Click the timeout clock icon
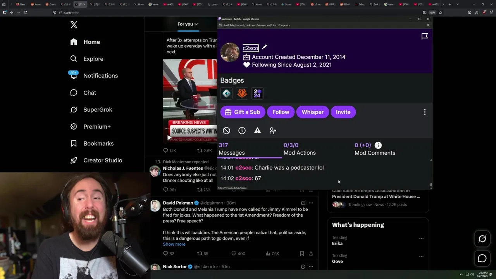 tap(242, 131)
